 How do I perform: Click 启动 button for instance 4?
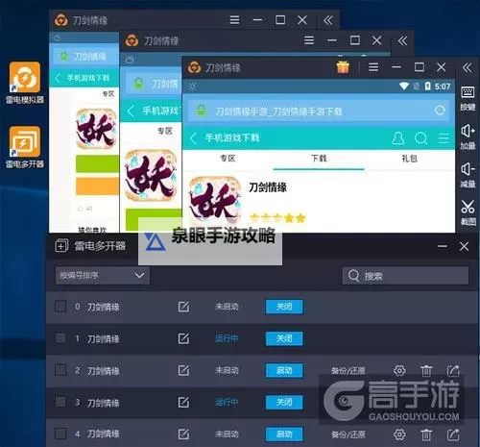pyautogui.click(x=284, y=435)
